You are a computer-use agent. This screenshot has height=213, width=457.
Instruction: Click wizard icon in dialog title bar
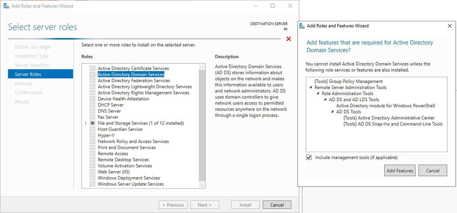302,26
